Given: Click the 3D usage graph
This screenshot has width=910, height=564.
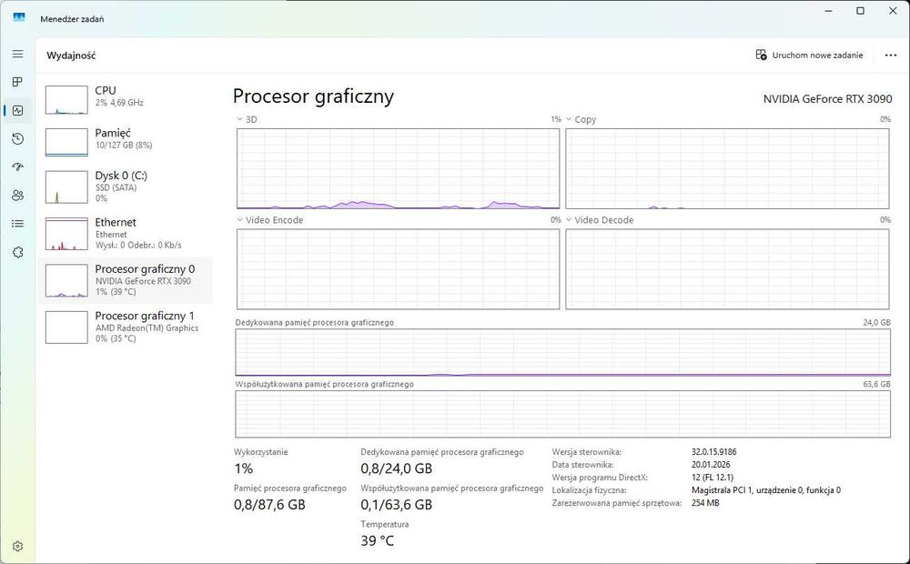Looking at the screenshot, I should pyautogui.click(x=399, y=168).
